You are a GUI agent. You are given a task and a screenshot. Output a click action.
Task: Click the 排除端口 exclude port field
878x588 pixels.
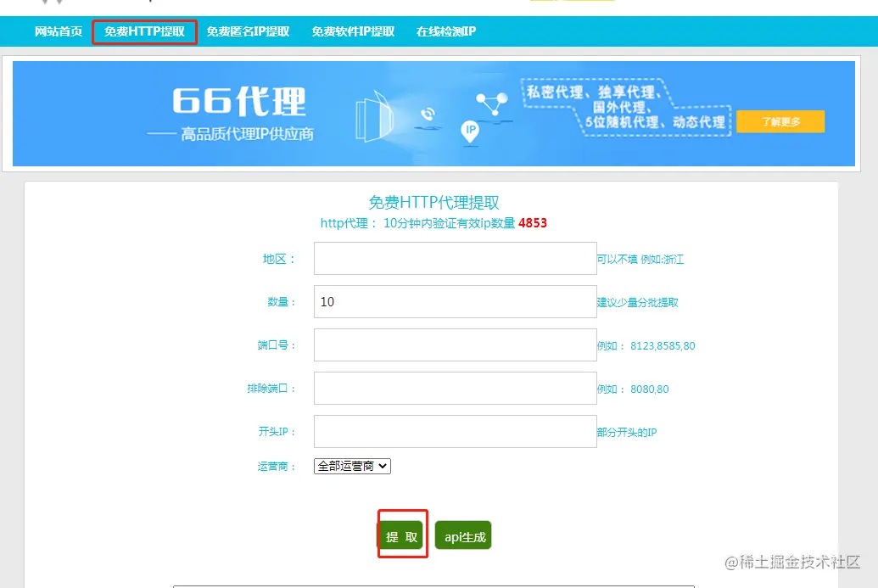tap(455, 388)
